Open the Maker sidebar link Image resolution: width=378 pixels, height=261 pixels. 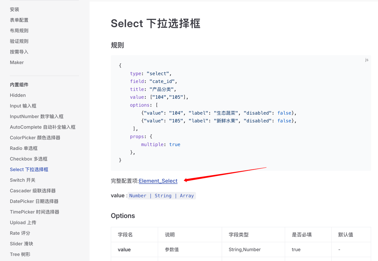coord(17,62)
